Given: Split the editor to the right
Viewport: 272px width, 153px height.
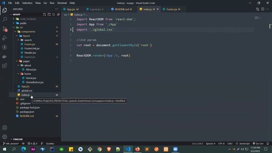Looking at the screenshot, I should click(263, 9).
